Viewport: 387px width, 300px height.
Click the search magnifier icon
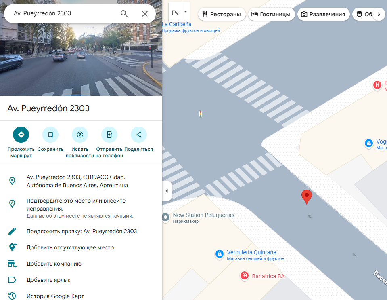124,14
